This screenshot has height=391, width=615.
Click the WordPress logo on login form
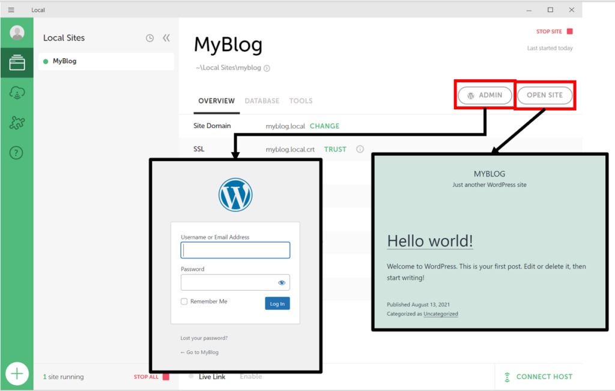(x=235, y=195)
